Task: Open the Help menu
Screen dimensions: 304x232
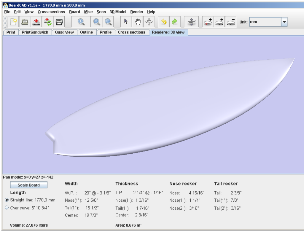Action: click(x=151, y=12)
